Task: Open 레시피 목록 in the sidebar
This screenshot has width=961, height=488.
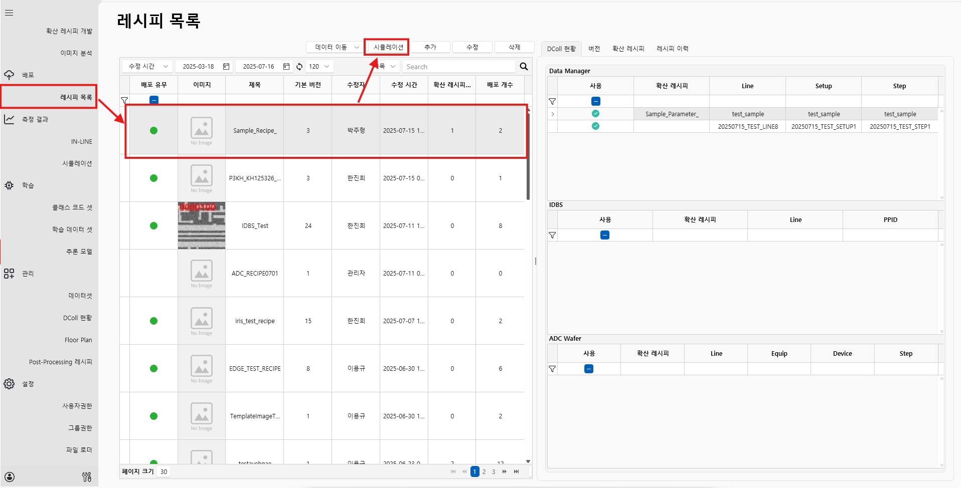Action: 76,97
